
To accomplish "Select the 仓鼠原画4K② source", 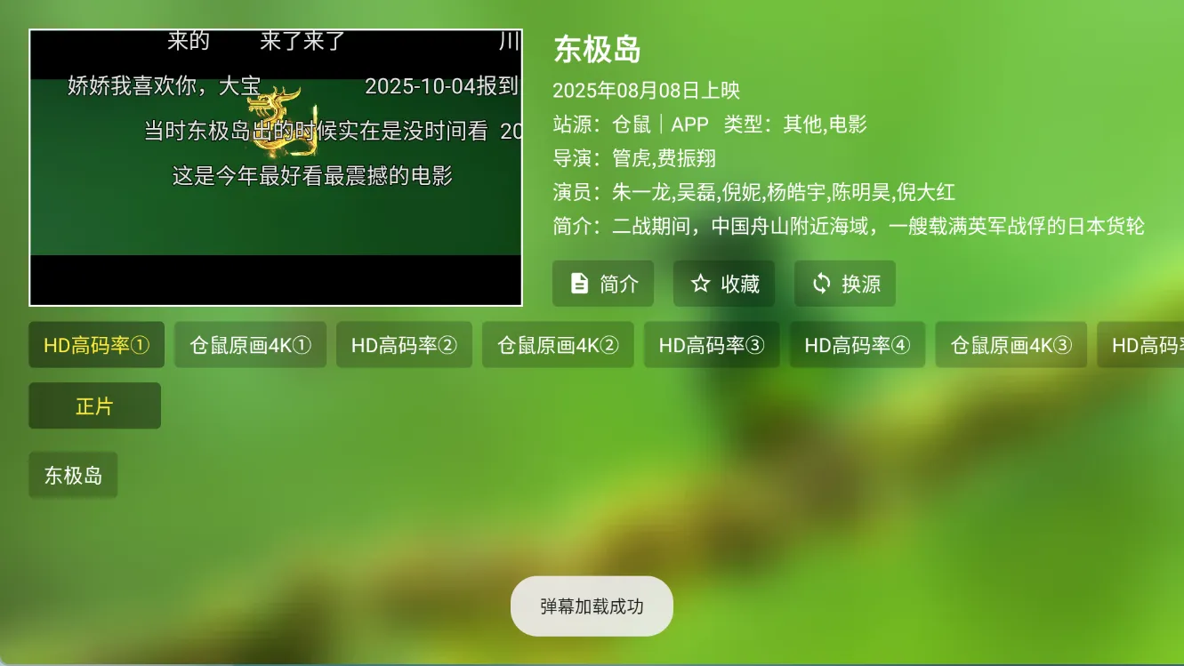I will pos(558,344).
